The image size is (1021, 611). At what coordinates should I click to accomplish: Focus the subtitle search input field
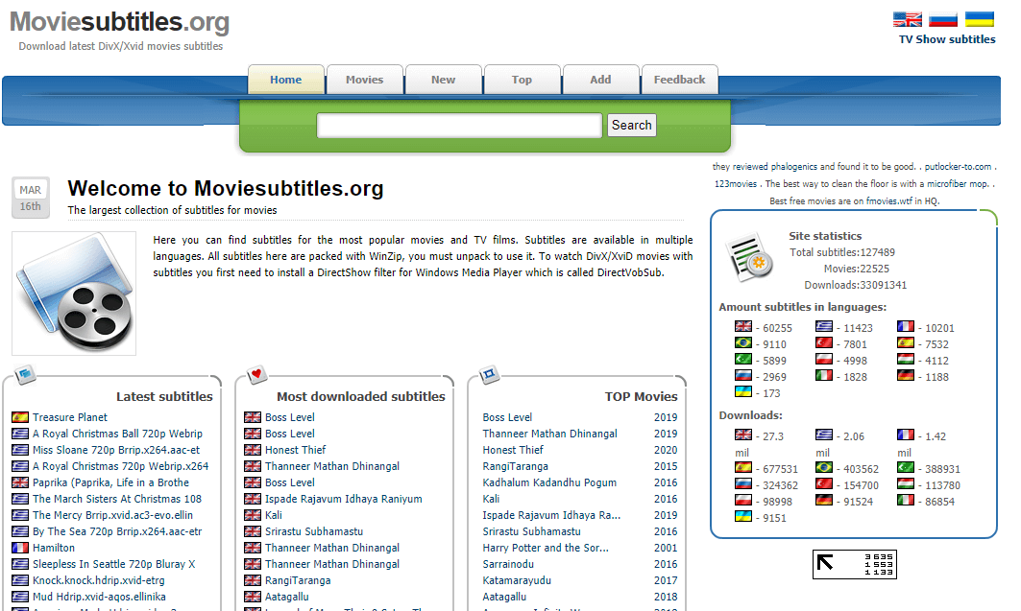(459, 126)
